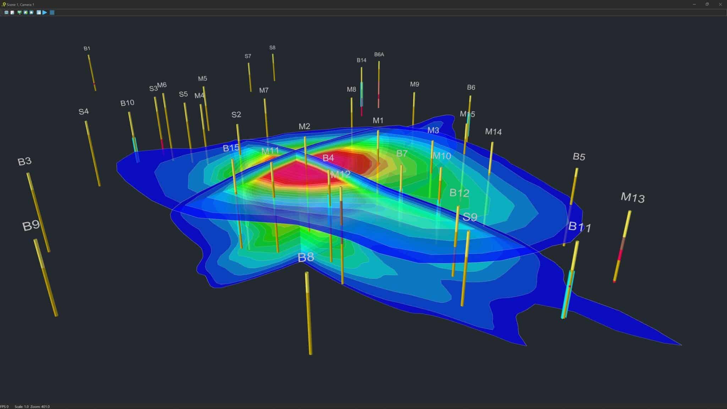Select the M13 borehole label

tap(633, 197)
